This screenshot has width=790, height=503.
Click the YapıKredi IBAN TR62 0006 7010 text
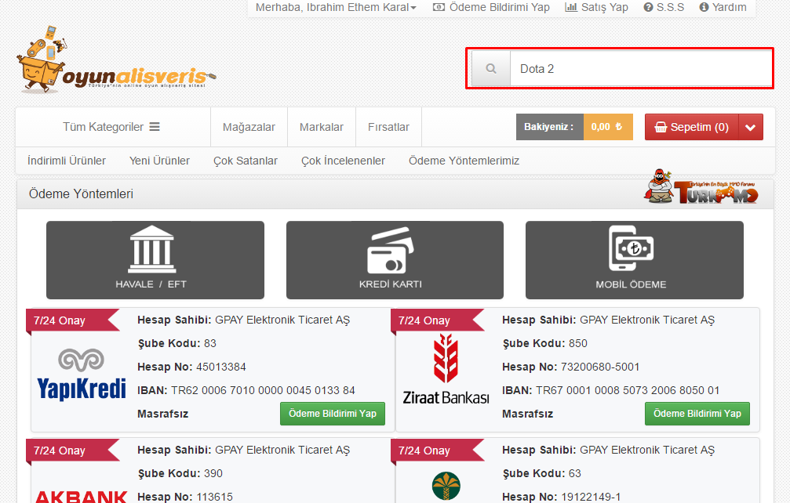pos(246,390)
